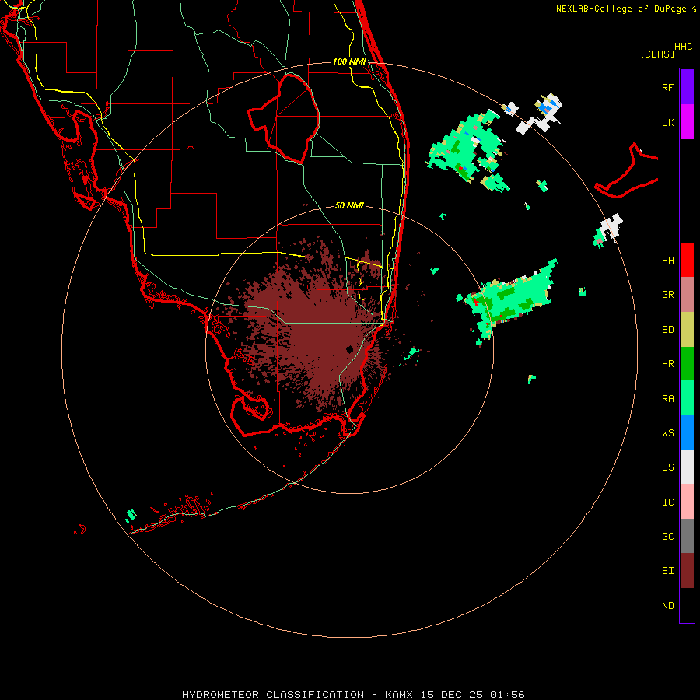Click the "IC" legend label

667,502
